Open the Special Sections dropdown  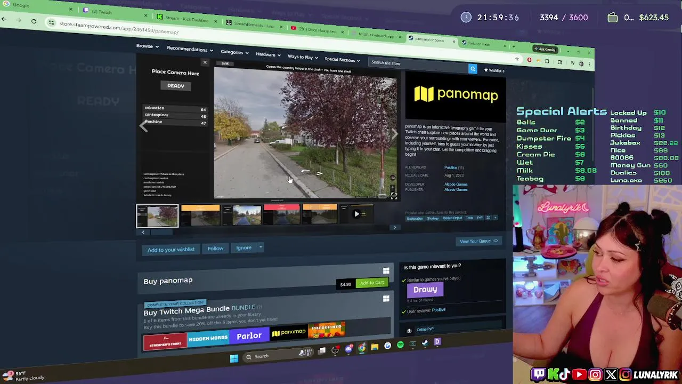click(343, 60)
